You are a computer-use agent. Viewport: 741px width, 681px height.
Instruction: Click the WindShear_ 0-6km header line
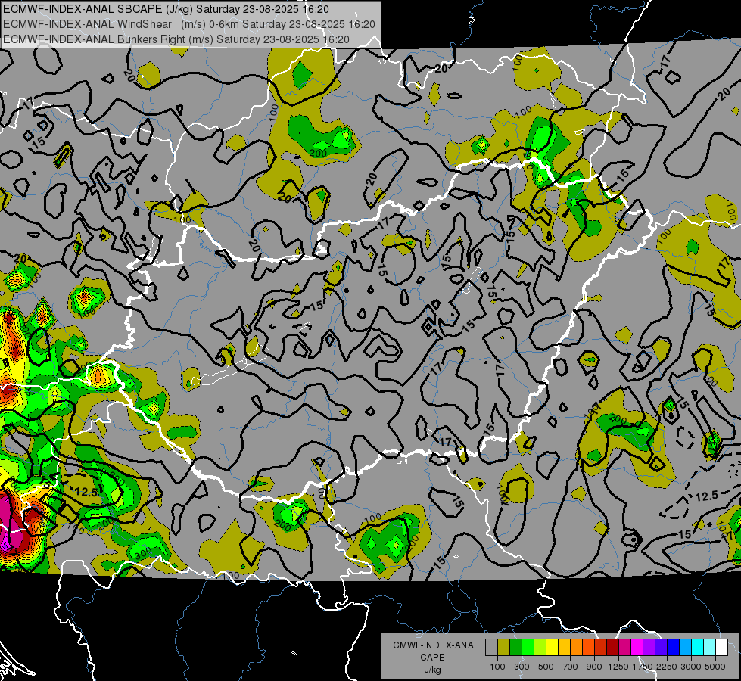coord(189,24)
